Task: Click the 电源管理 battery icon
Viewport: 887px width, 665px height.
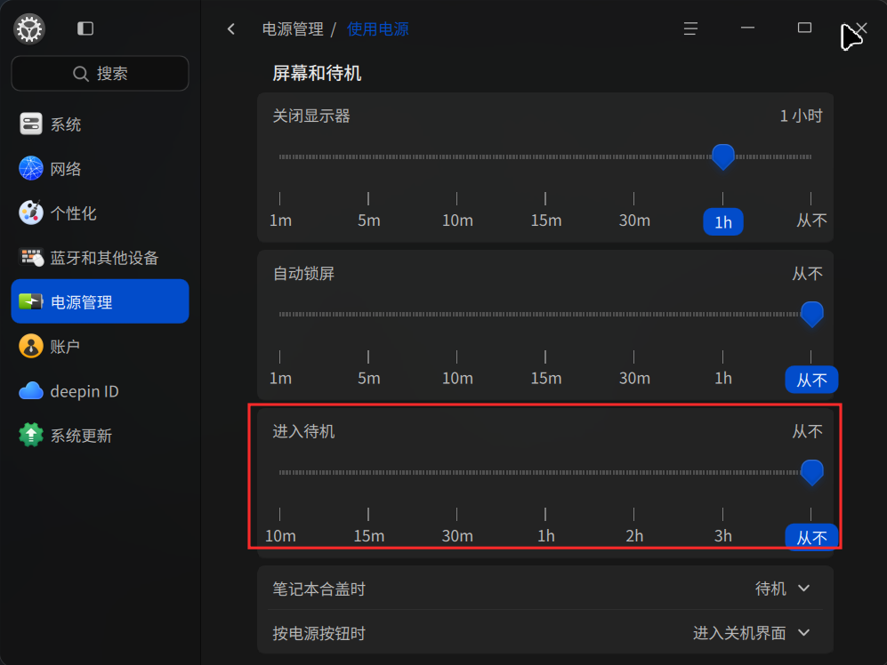Action: (30, 301)
